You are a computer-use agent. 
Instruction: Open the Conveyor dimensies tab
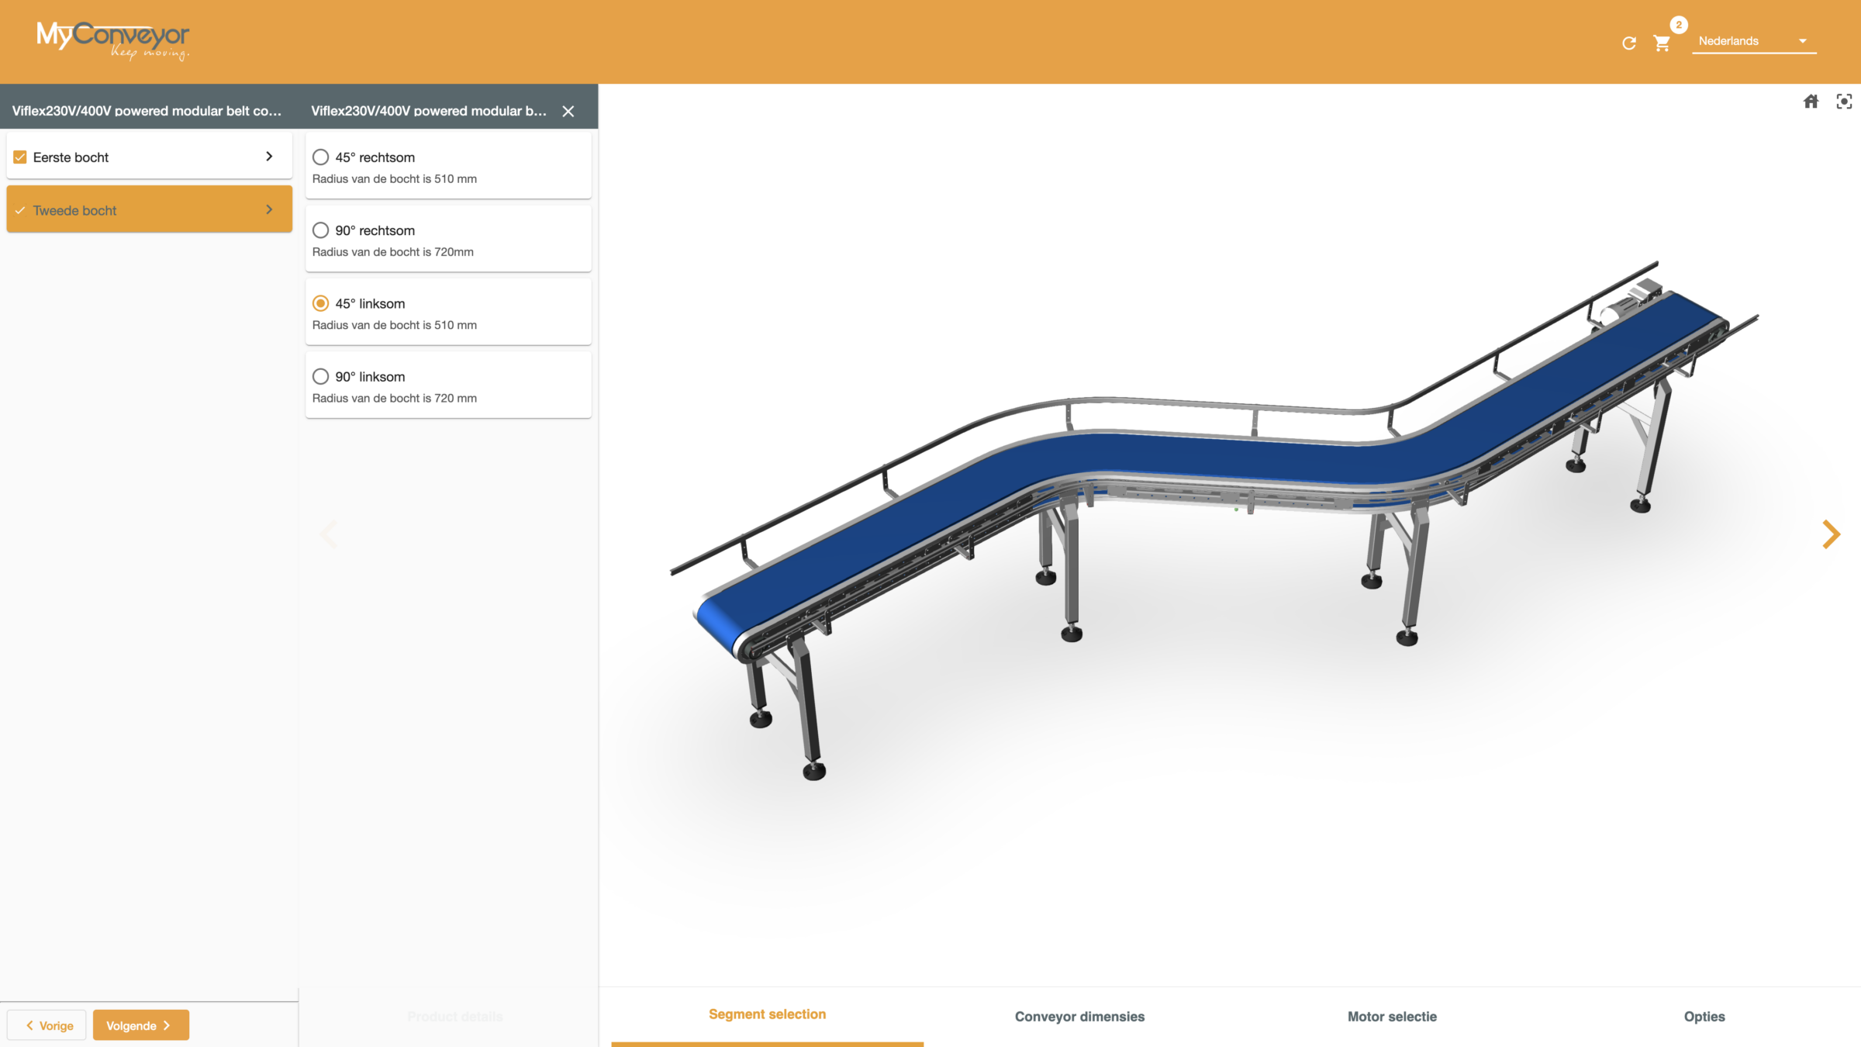(x=1079, y=1017)
